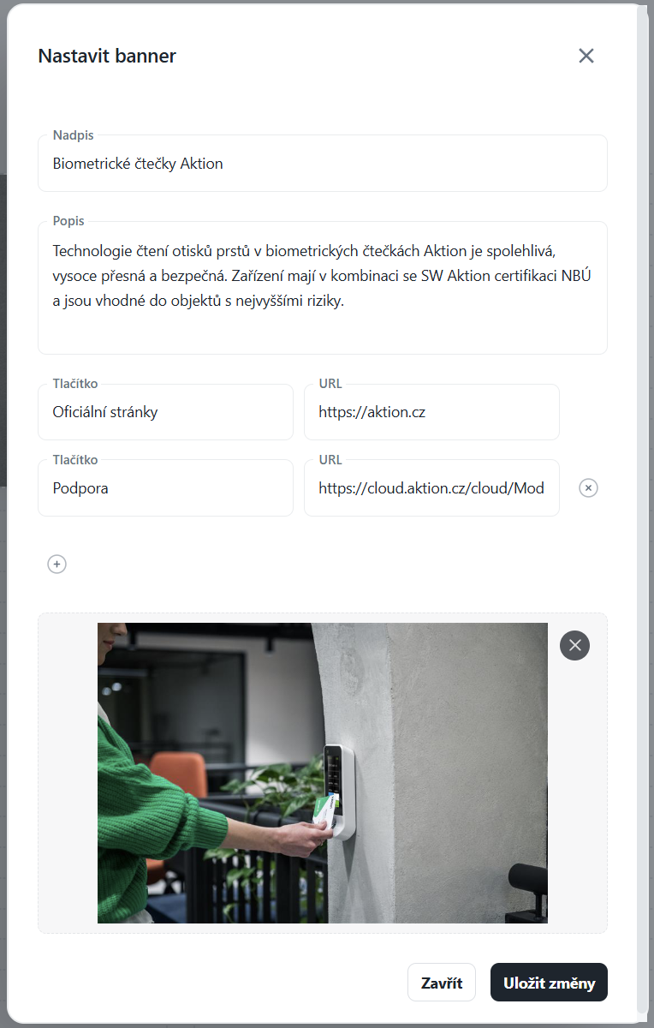Click the gray upload area beside the image
Image resolution: width=654 pixels, height=1028 pixels.
pyautogui.click(x=68, y=773)
